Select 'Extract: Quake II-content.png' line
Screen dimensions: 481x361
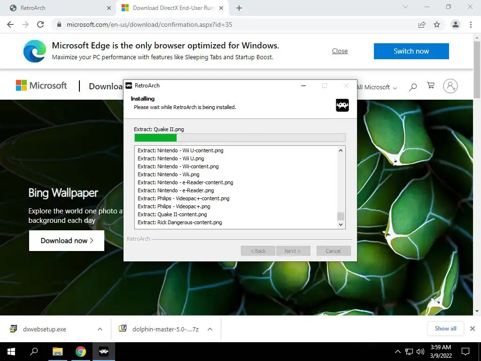click(172, 214)
